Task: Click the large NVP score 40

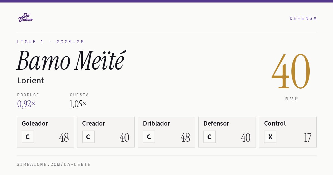Action: [291, 71]
